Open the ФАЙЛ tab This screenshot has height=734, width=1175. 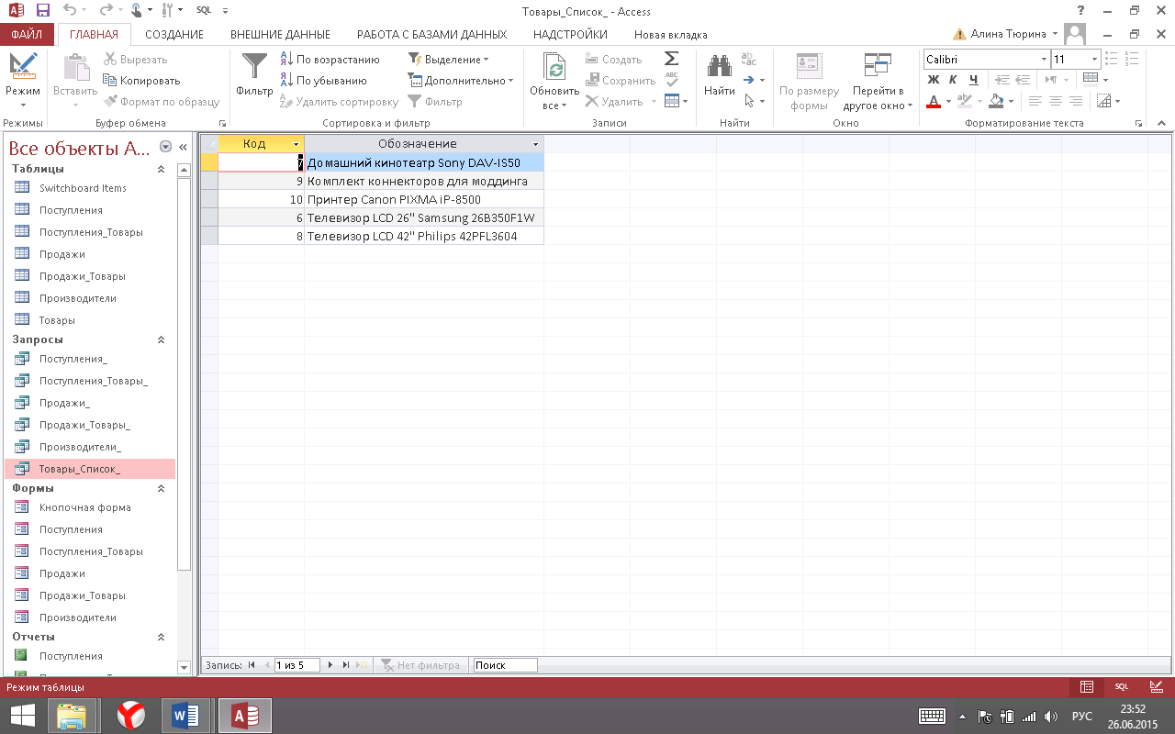click(x=27, y=35)
